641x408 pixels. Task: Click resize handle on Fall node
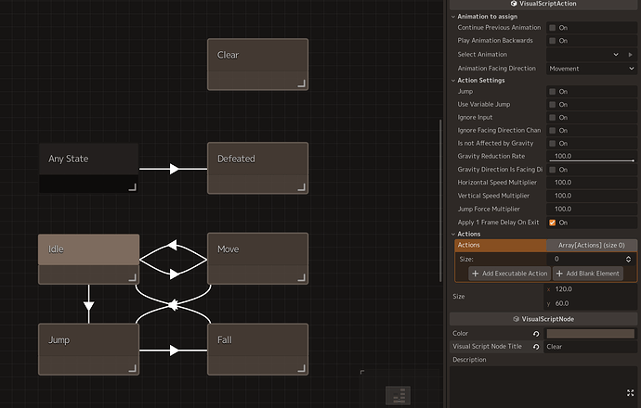coord(302,368)
